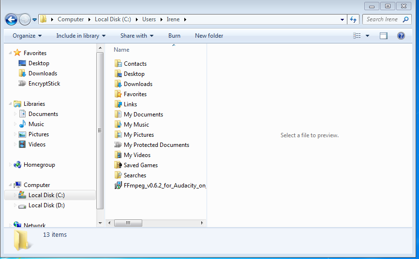
Task: Click horizontal scrollbar right arrow in file list
Action: (202, 223)
